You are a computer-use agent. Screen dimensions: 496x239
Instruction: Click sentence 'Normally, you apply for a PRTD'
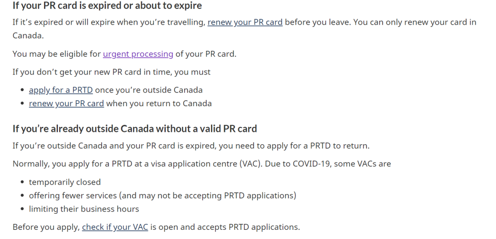(x=202, y=164)
